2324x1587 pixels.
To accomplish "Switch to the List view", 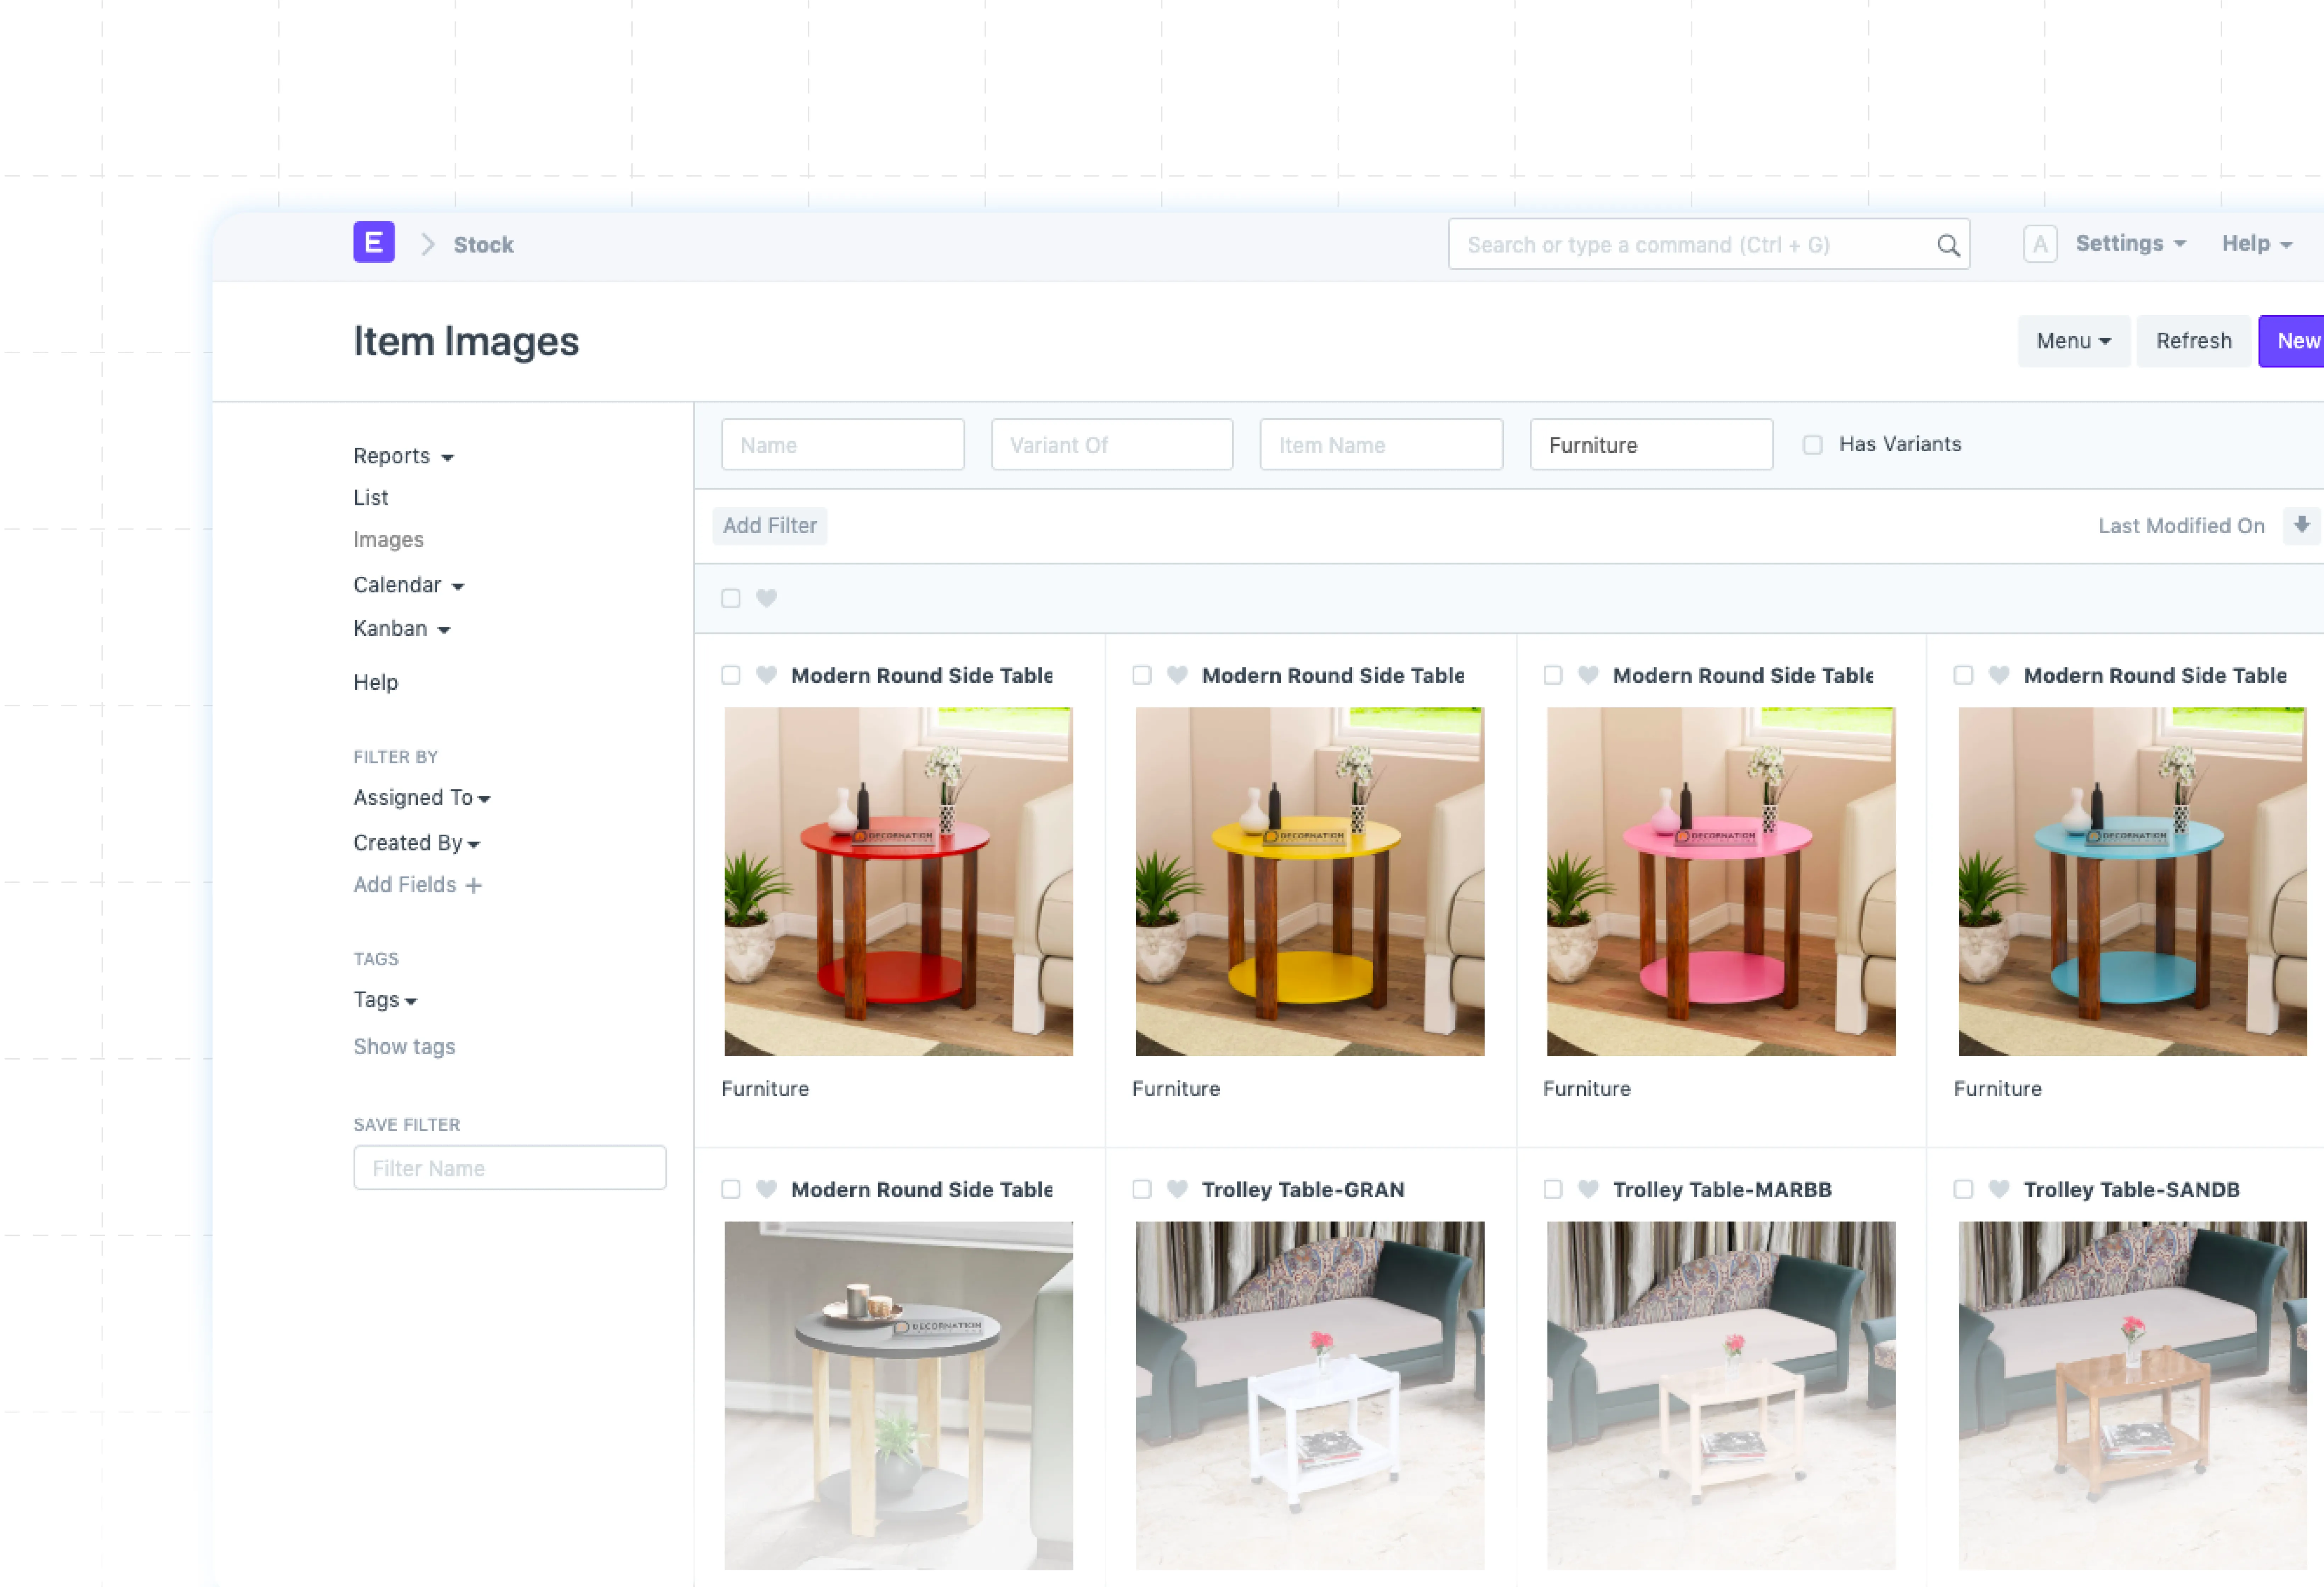I will [x=371, y=497].
